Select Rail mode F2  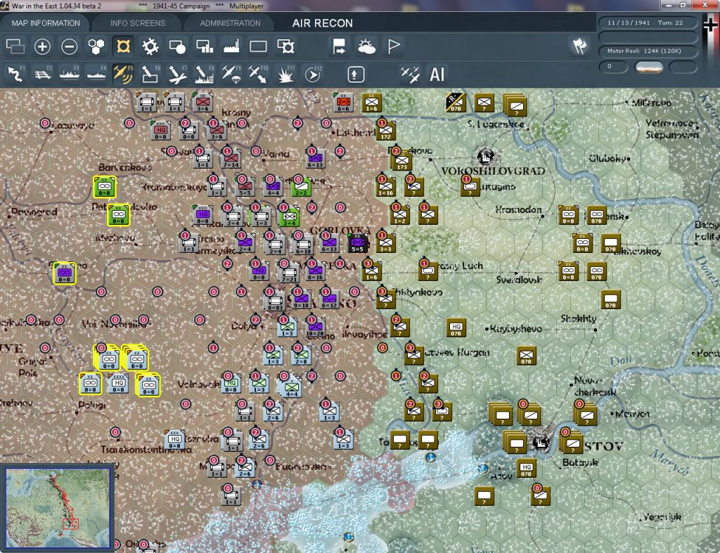coord(42,74)
